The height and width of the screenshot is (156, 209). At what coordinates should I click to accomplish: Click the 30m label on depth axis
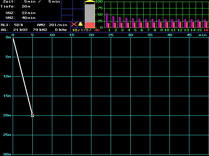coord(6,154)
